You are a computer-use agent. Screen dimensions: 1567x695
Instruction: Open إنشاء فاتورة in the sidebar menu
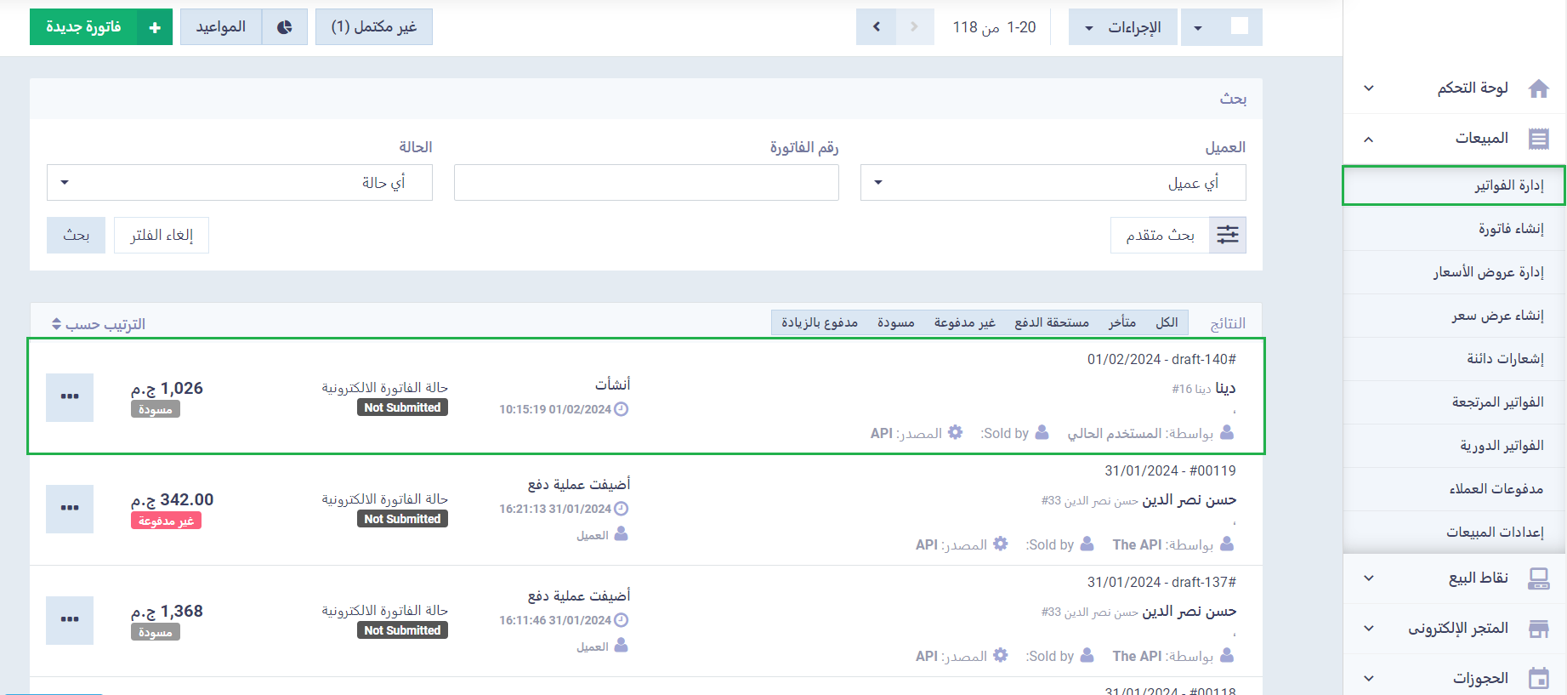[1510, 229]
